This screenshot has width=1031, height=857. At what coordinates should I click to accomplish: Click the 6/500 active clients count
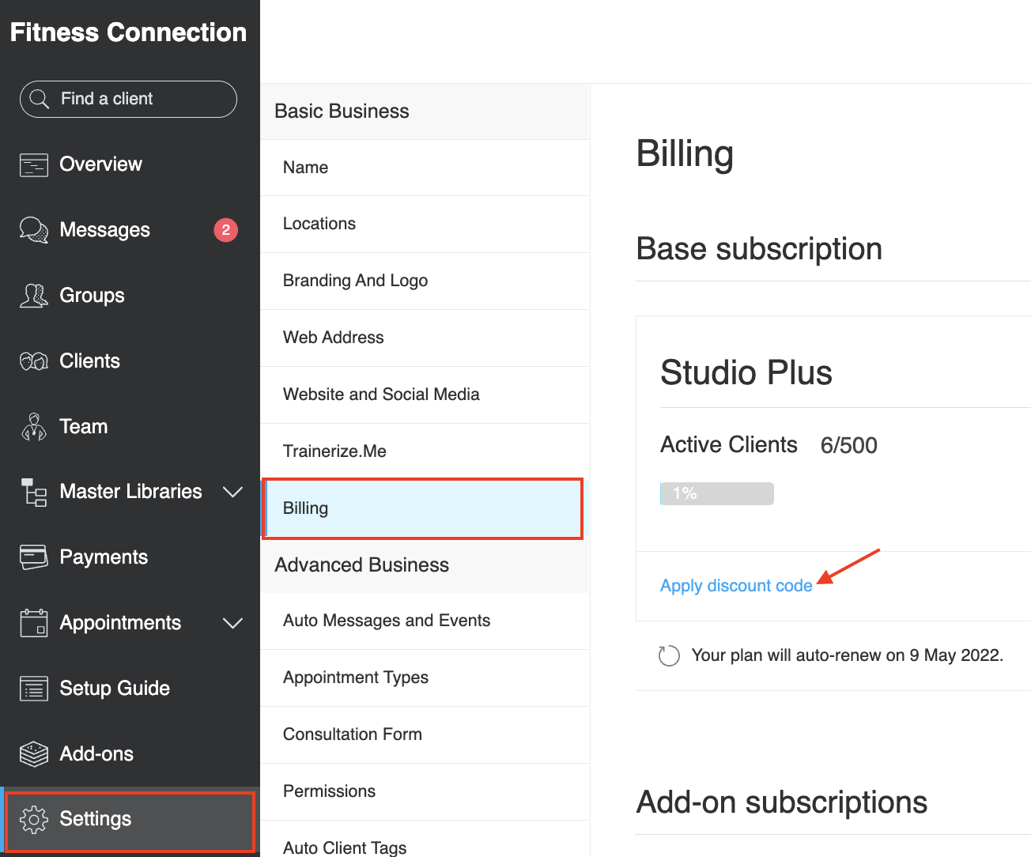(x=849, y=445)
